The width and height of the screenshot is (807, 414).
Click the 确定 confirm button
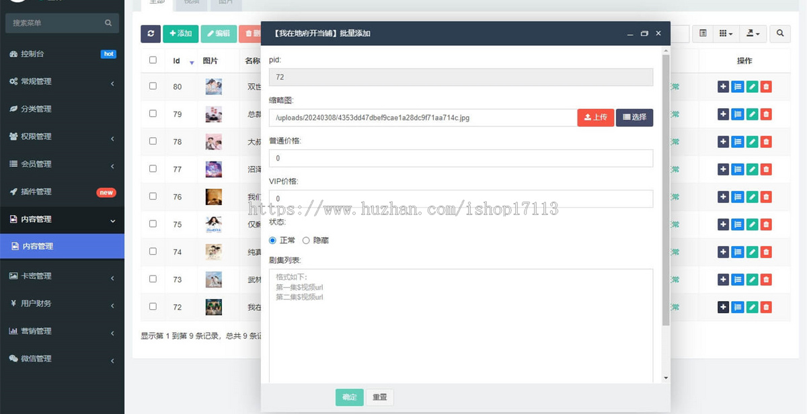[350, 397]
